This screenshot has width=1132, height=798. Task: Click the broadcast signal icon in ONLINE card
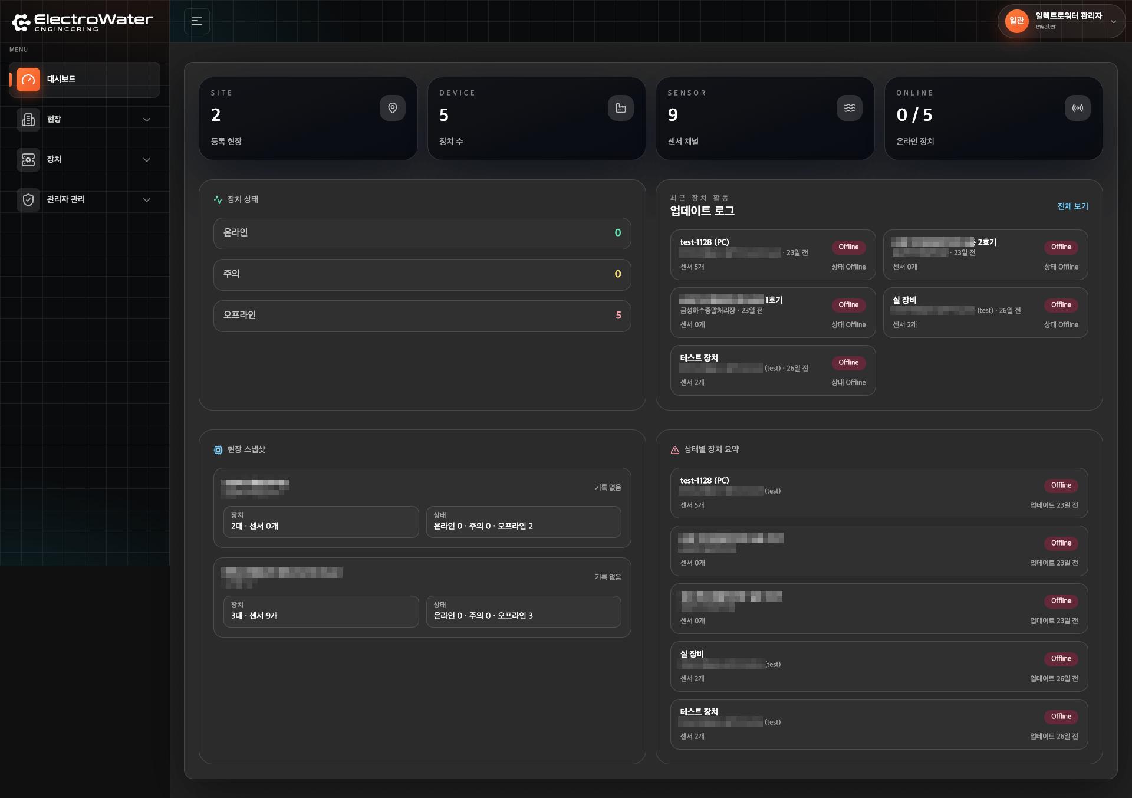(1078, 108)
